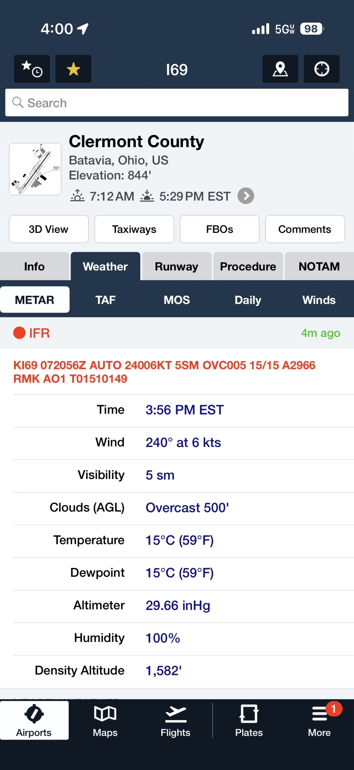
Task: Open the 3D View button
Action: click(x=49, y=229)
